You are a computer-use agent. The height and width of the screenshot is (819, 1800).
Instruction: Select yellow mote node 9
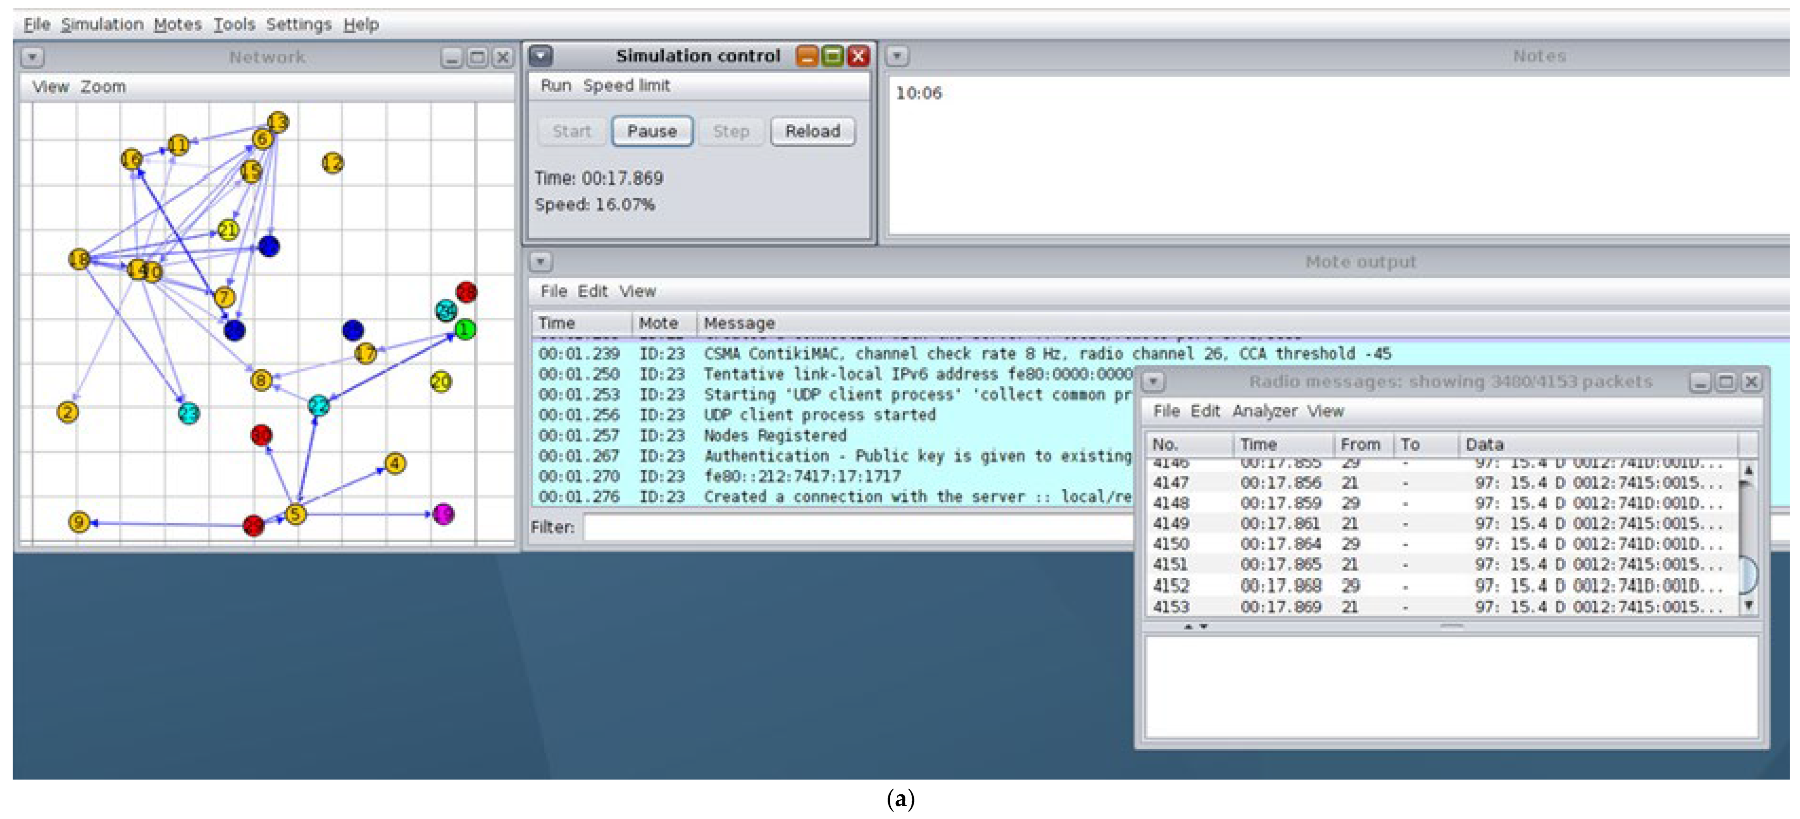click(x=79, y=521)
